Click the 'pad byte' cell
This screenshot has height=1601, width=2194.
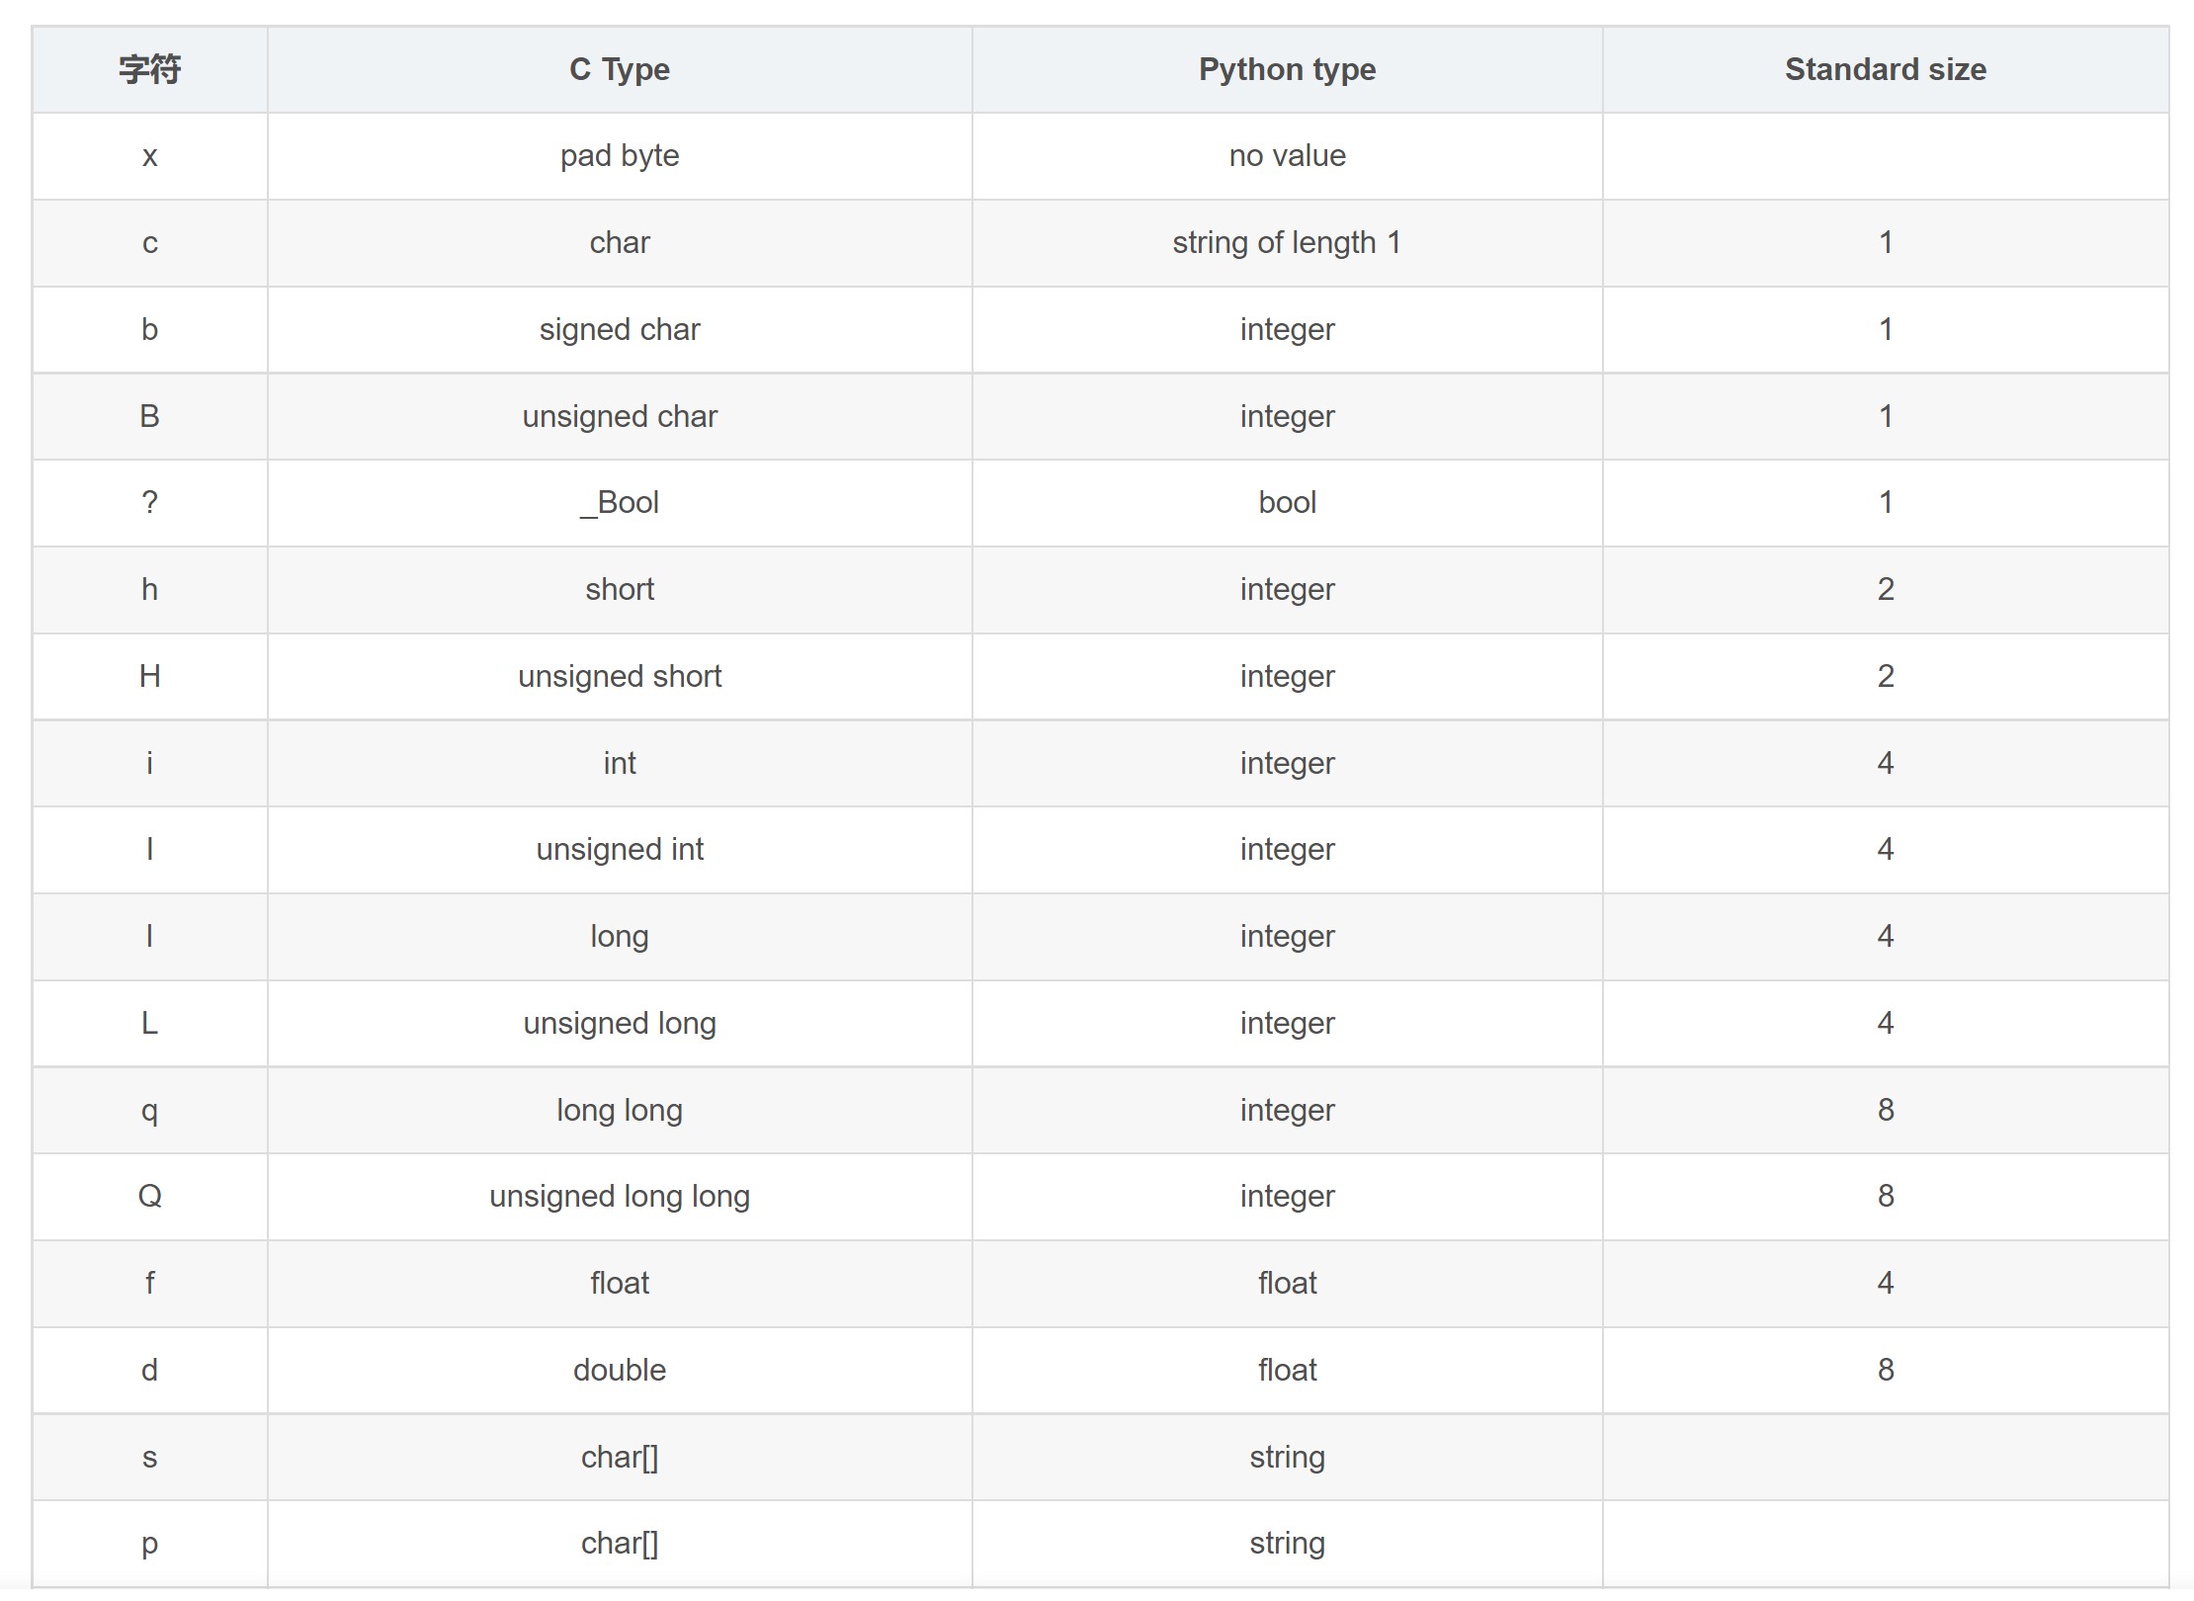click(x=620, y=156)
